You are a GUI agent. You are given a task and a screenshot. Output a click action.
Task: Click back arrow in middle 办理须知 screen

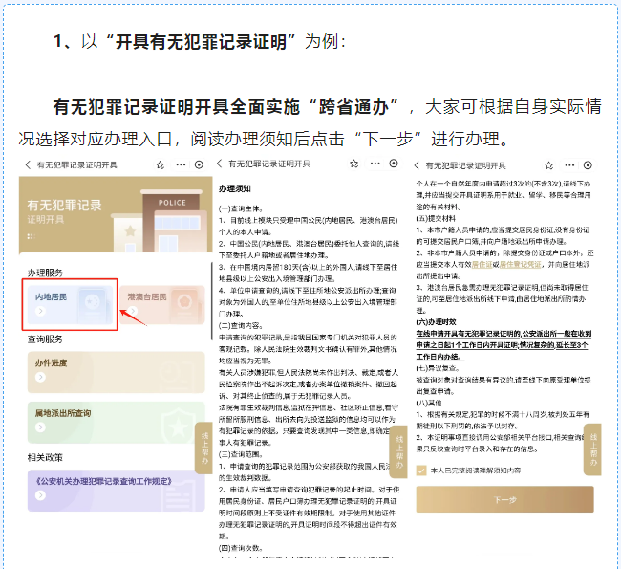[220, 164]
